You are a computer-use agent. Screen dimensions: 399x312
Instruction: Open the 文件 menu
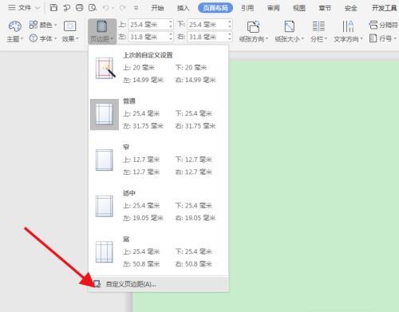19,8
